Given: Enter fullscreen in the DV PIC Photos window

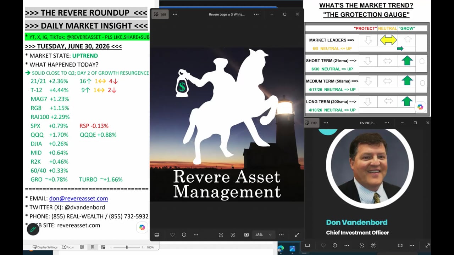Looking at the screenshot, I should click(x=427, y=245).
